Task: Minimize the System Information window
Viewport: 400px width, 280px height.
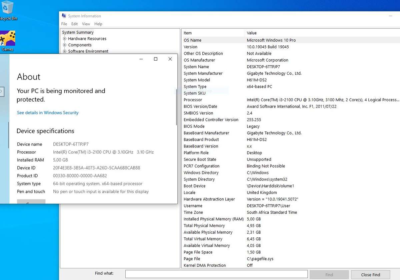Action: tap(390, 16)
